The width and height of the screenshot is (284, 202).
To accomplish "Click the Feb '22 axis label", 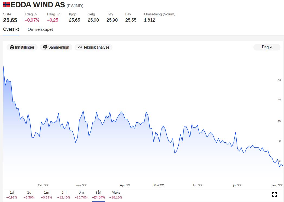I will click(43, 185).
